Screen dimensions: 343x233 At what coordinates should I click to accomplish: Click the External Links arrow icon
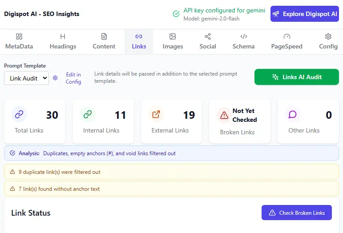tap(156, 114)
